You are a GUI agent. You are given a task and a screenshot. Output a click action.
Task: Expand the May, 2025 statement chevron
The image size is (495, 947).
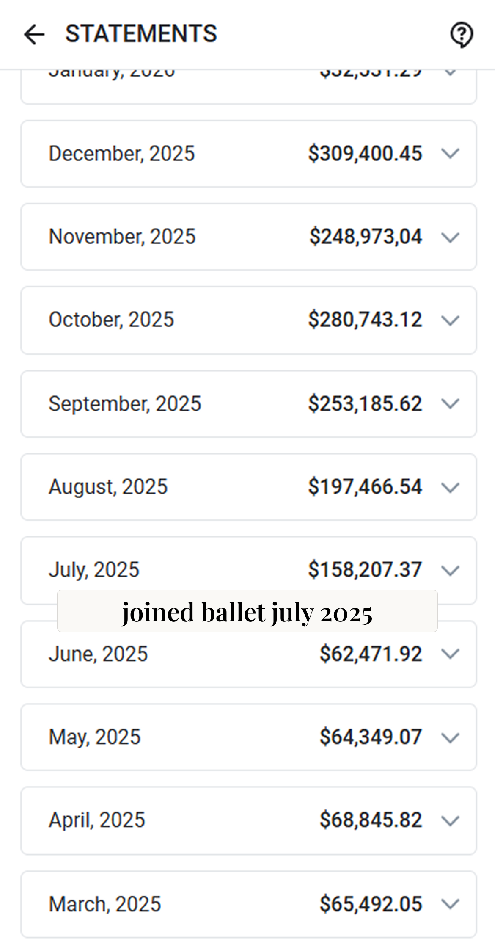[x=450, y=737]
